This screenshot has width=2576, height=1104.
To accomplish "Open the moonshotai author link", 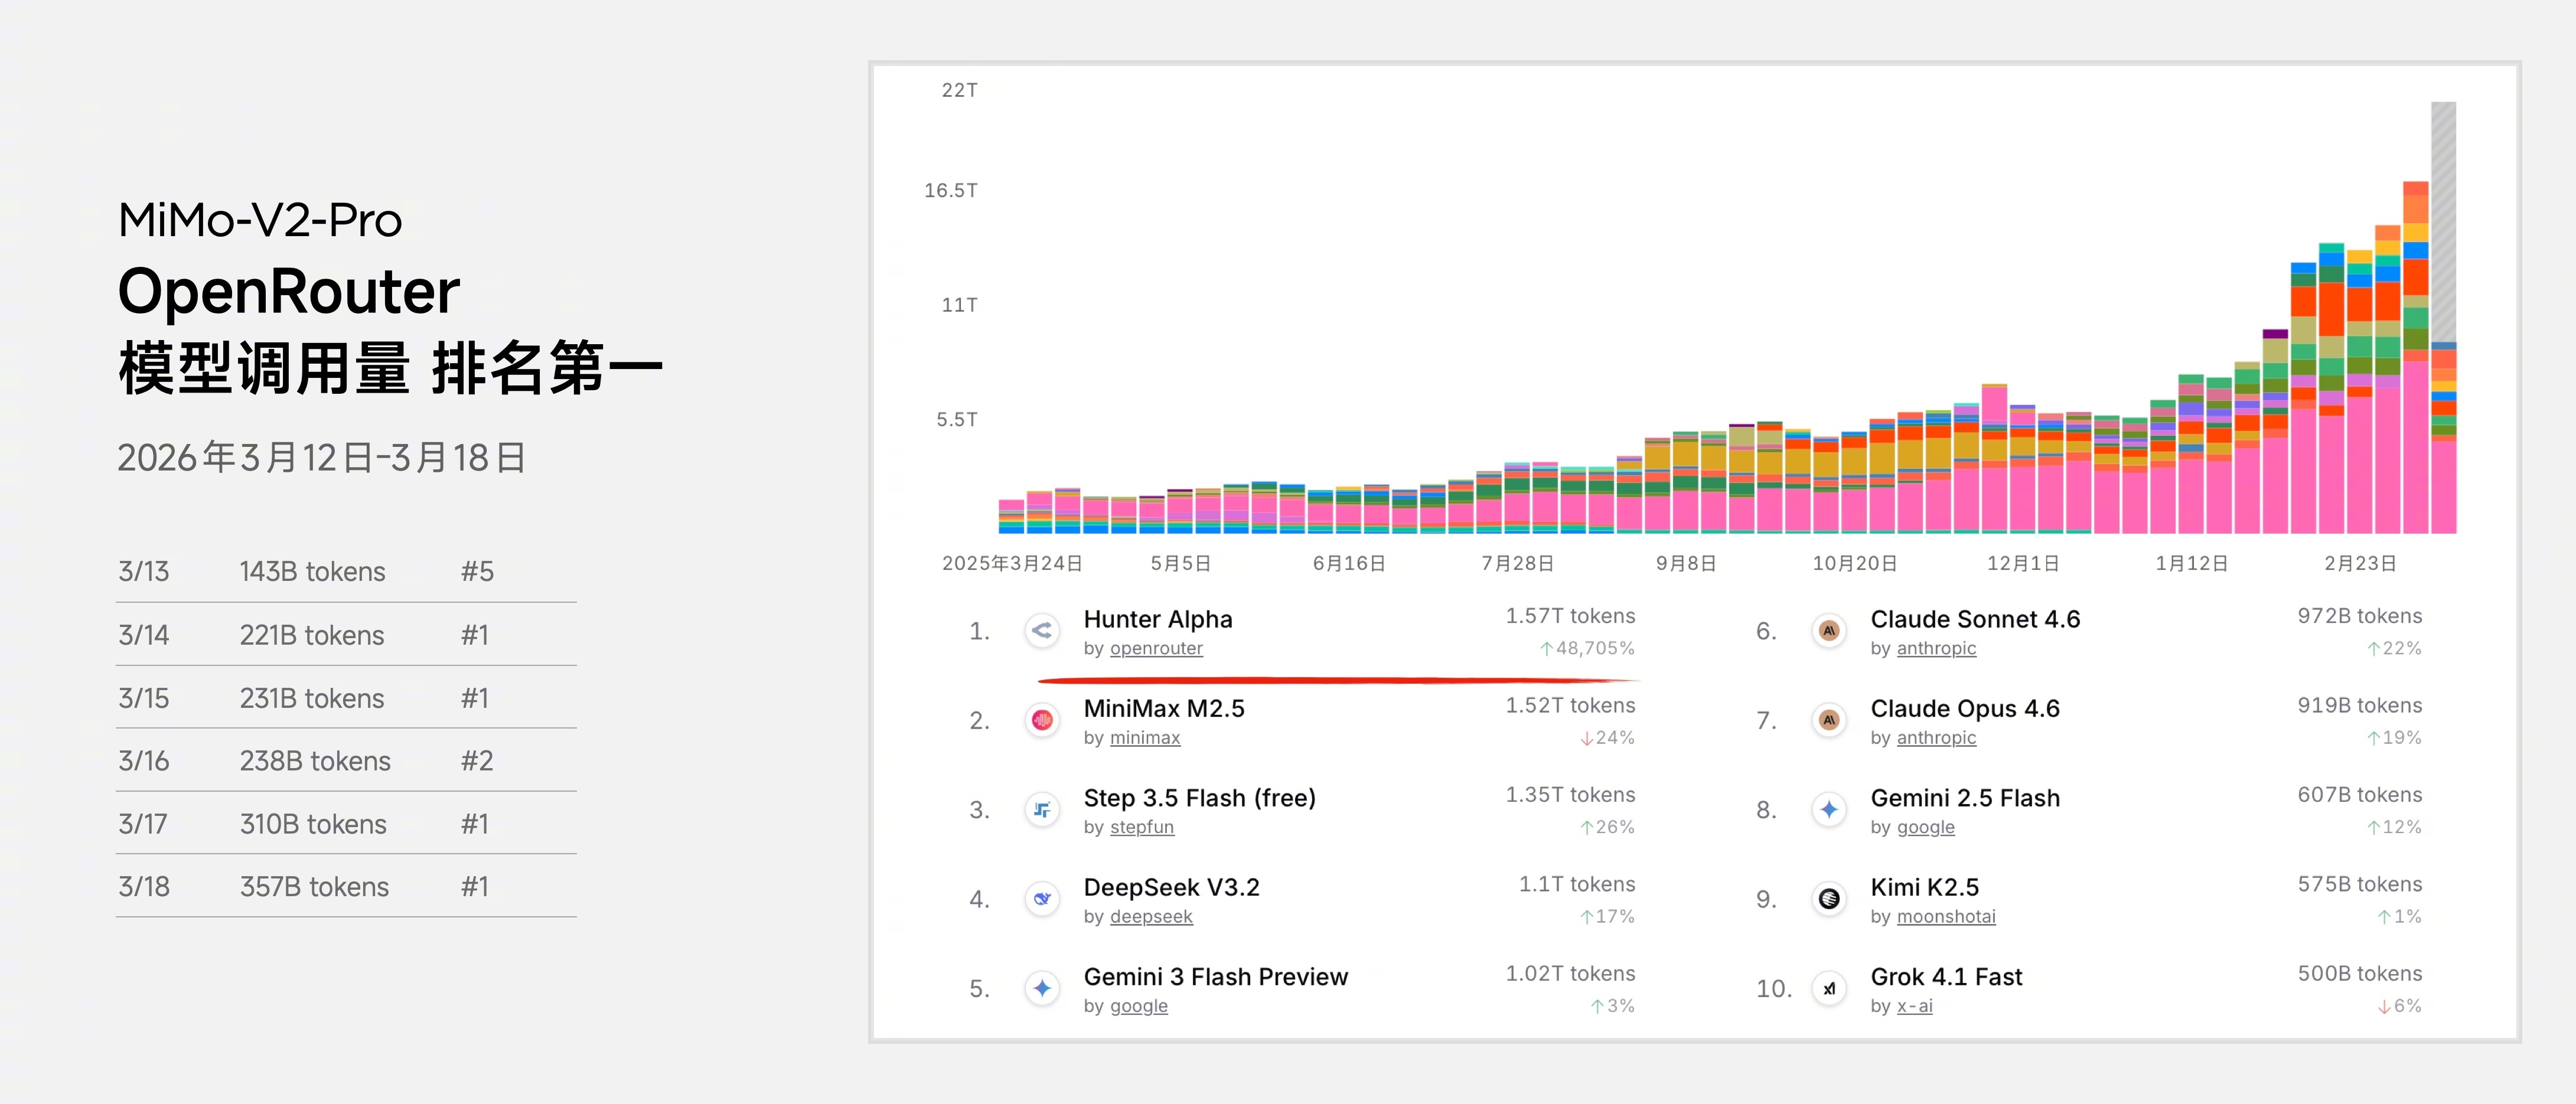I will (x=1946, y=917).
